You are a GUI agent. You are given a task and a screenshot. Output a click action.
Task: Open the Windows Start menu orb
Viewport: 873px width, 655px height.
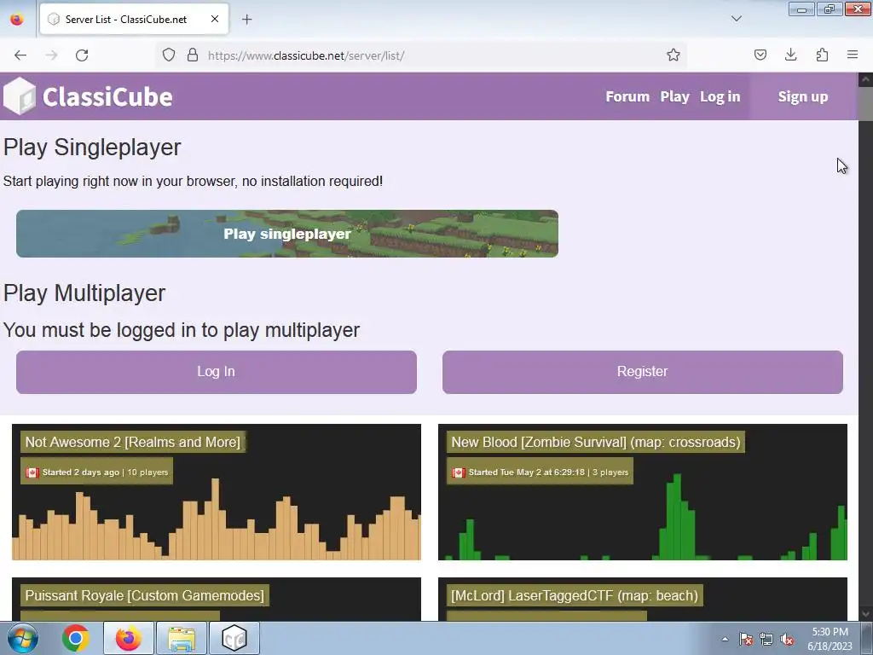tap(22, 638)
